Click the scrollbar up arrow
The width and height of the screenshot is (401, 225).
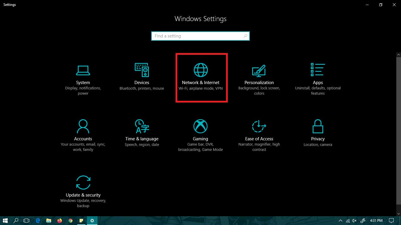coord(398,55)
